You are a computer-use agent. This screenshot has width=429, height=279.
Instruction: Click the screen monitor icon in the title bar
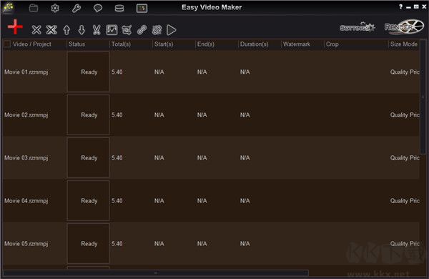[142, 8]
